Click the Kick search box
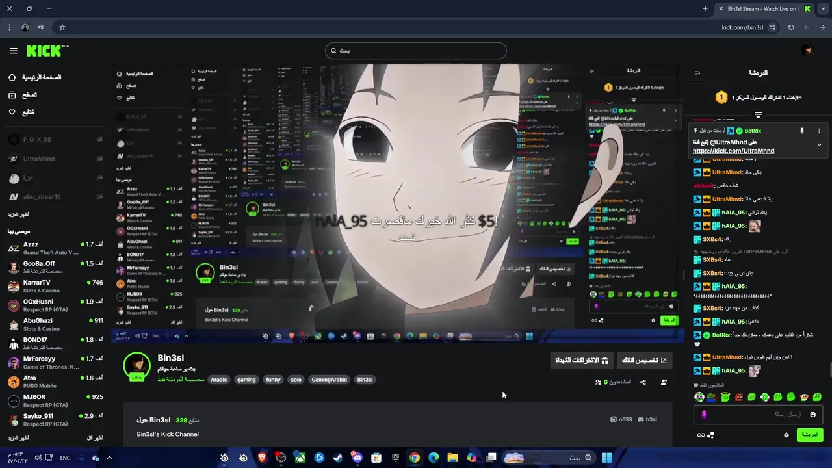The height and width of the screenshot is (468, 832). click(416, 51)
